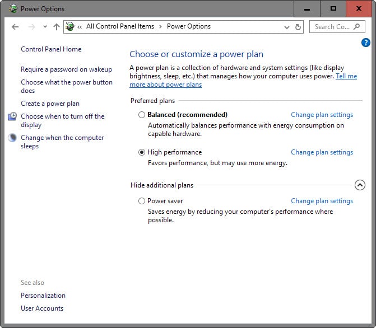
Task: Open Change when the computer sleeps
Action: pos(62,142)
